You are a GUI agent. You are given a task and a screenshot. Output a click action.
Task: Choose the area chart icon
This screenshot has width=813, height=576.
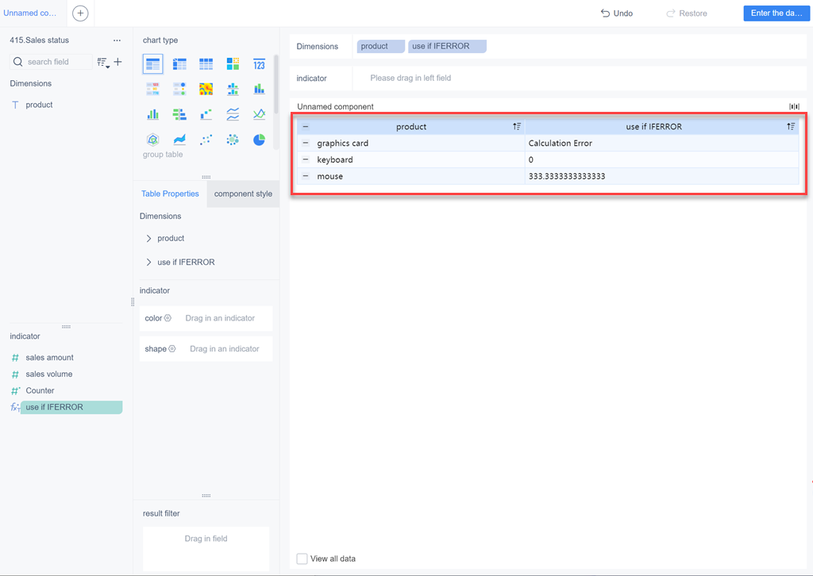click(179, 140)
